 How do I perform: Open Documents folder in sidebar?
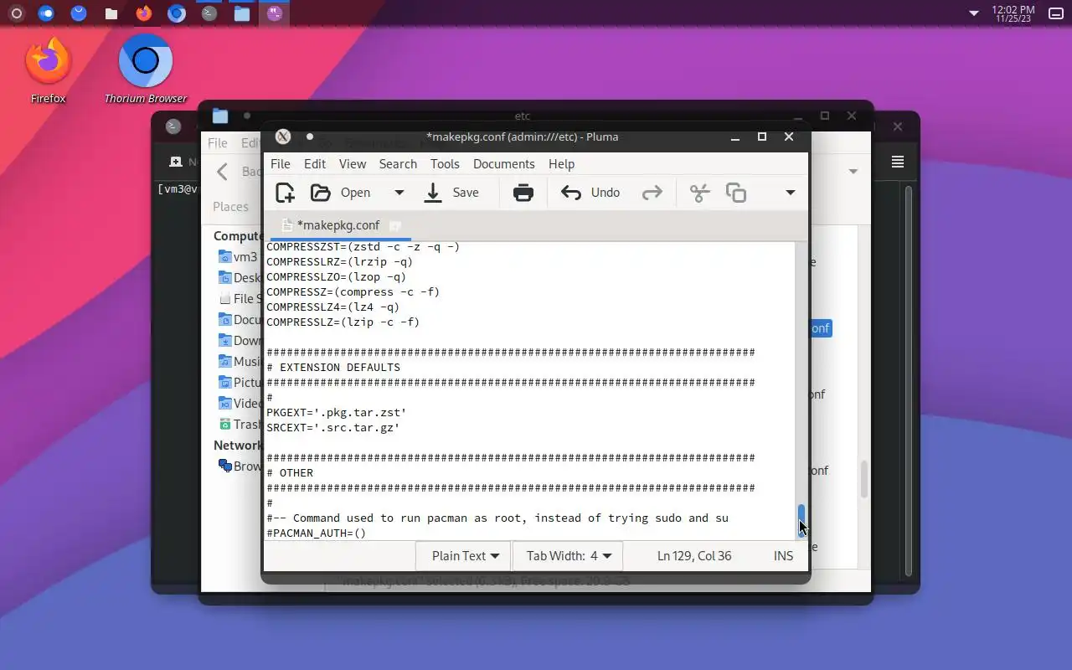pyautogui.click(x=239, y=320)
